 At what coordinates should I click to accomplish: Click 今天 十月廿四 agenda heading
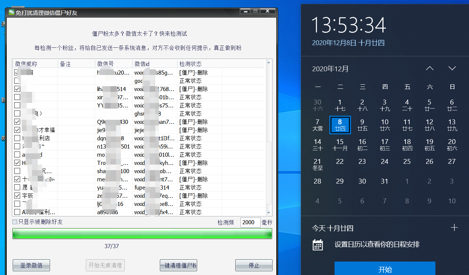click(x=333, y=228)
